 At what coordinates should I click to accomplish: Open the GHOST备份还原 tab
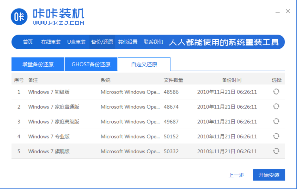[91, 64]
